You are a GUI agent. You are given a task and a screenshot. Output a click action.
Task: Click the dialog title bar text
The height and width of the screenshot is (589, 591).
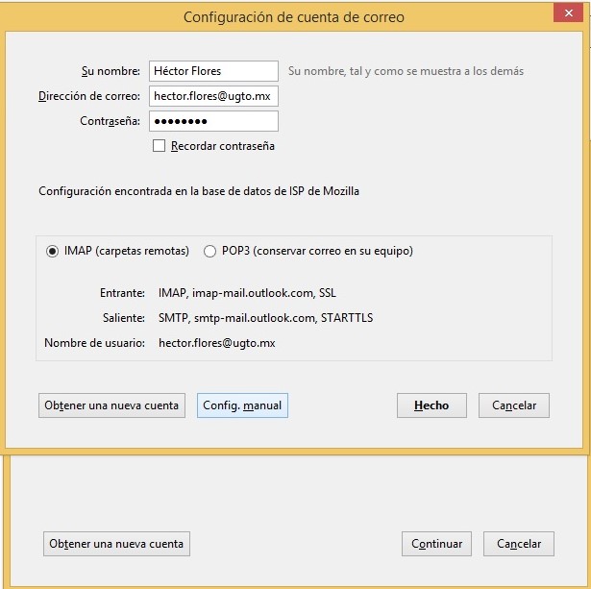(294, 16)
